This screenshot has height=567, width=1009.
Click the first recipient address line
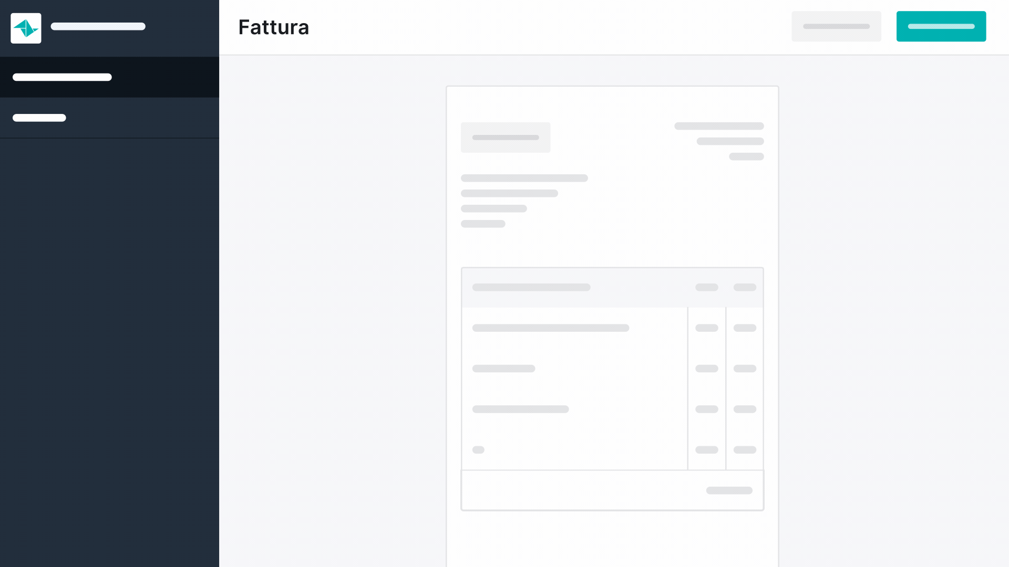coord(524,178)
